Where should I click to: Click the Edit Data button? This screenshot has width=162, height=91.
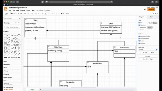click(x=148, y=57)
